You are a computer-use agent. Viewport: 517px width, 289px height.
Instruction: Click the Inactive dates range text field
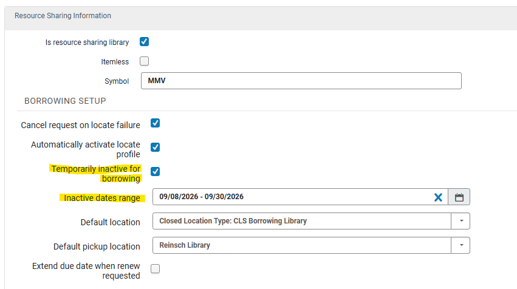pyautogui.click(x=293, y=197)
